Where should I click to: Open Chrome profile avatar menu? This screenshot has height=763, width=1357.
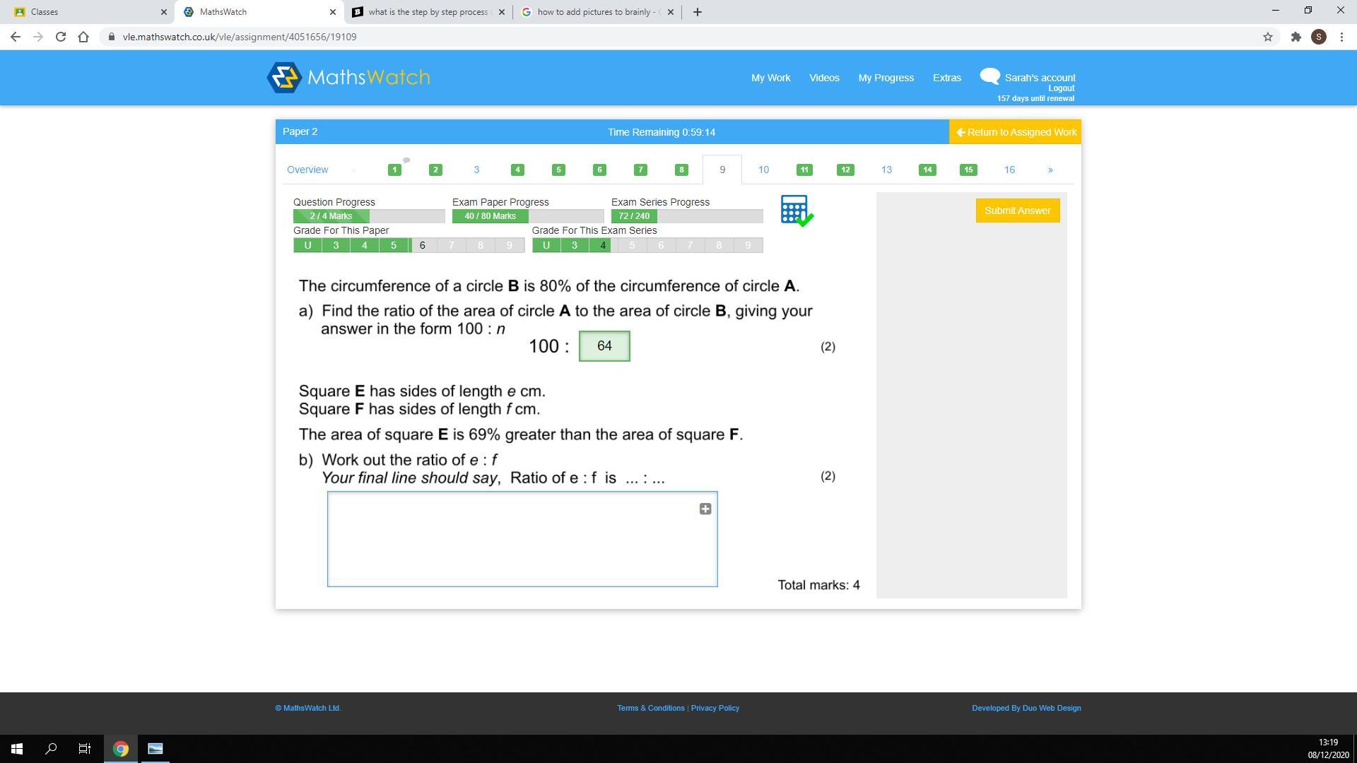tap(1318, 37)
